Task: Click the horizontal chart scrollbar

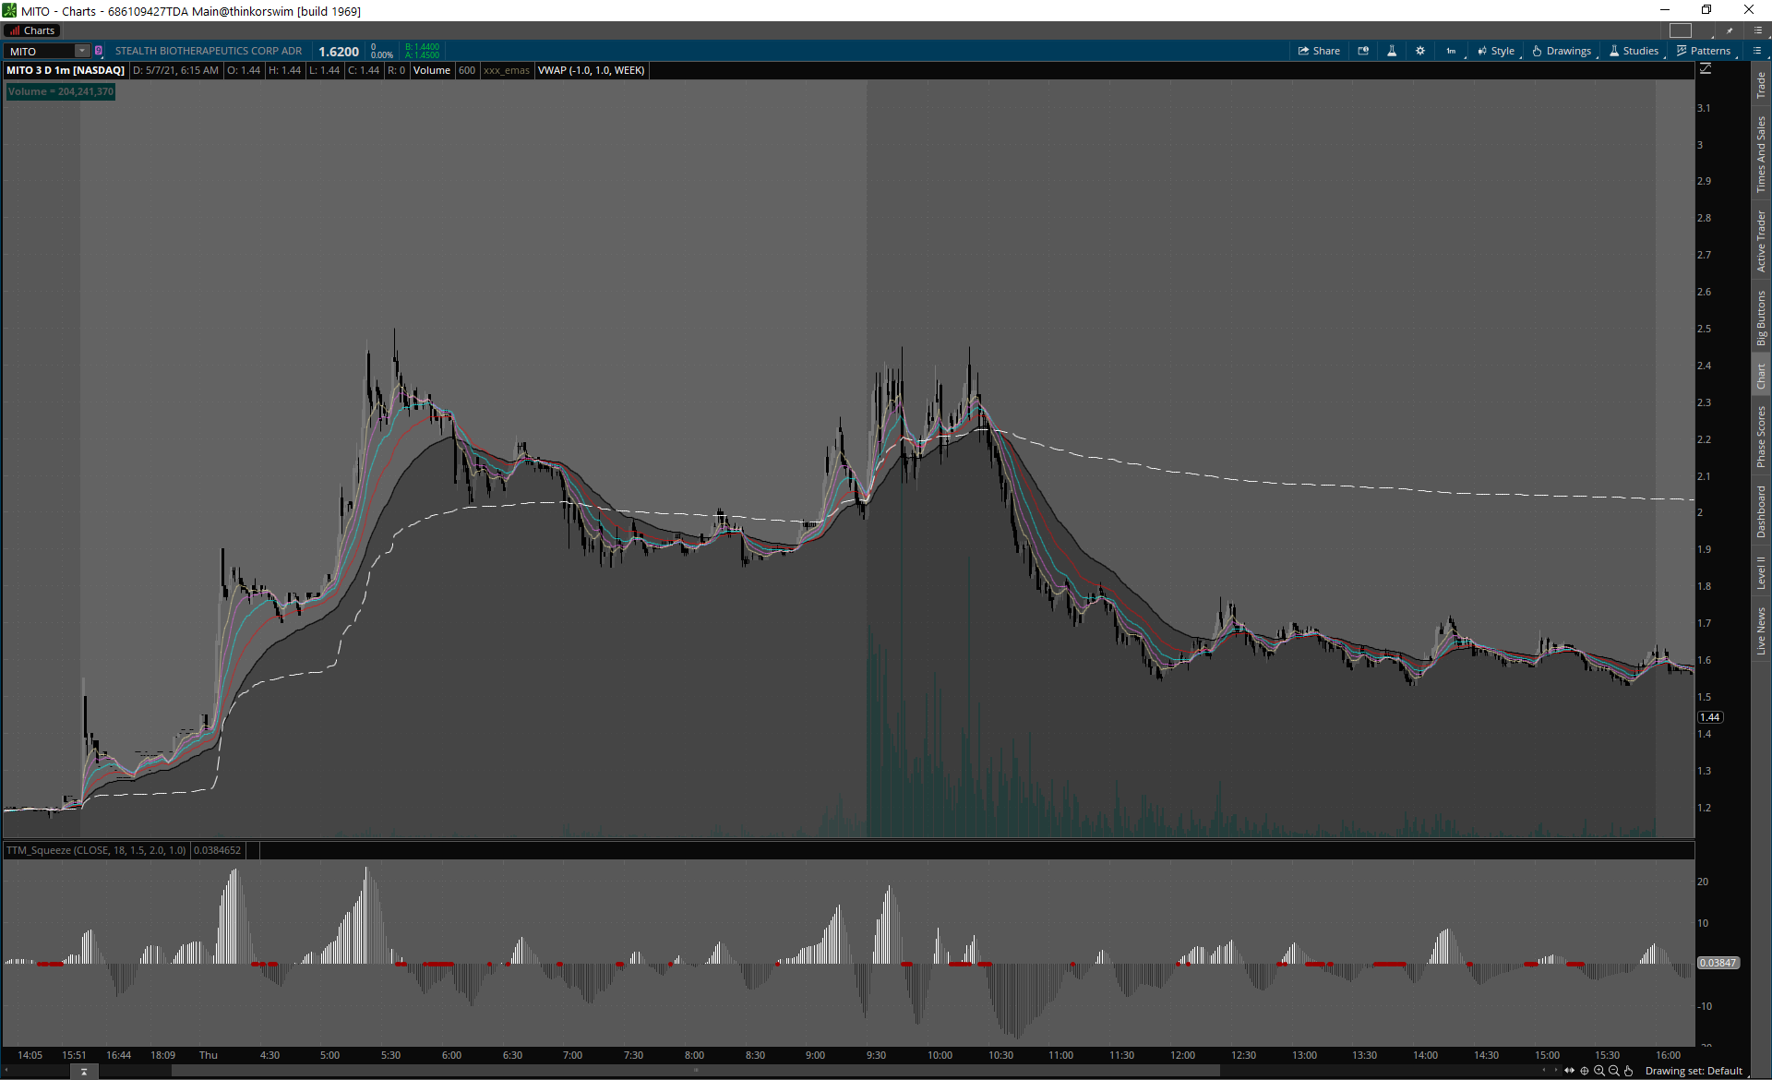Action: pyautogui.click(x=695, y=1071)
